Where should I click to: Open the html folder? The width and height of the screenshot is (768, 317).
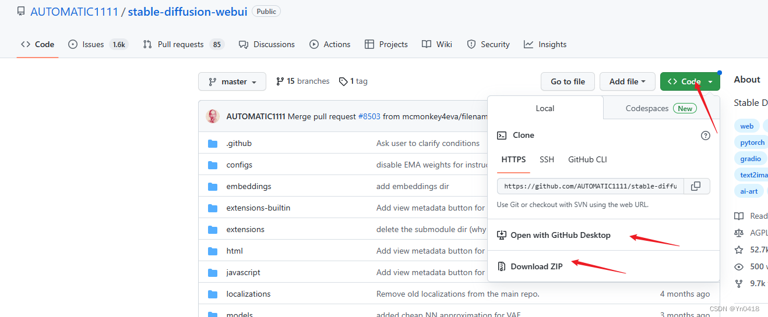pos(234,251)
